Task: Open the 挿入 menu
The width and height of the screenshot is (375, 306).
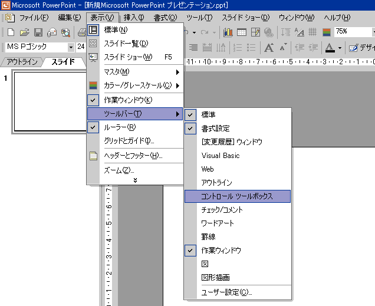Action: coord(134,17)
